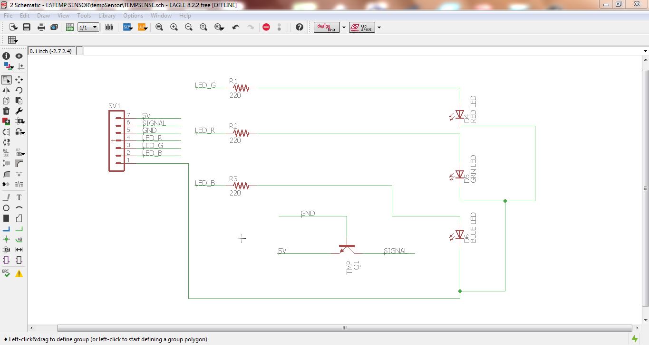Open the grid settings
649x345 pixels.
click(13, 39)
